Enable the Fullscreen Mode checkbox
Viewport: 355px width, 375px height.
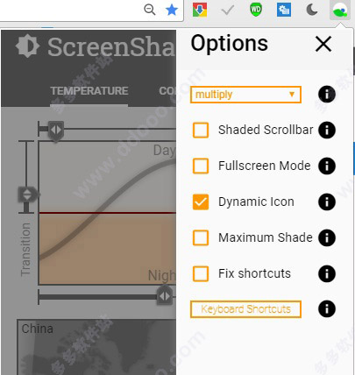point(201,166)
